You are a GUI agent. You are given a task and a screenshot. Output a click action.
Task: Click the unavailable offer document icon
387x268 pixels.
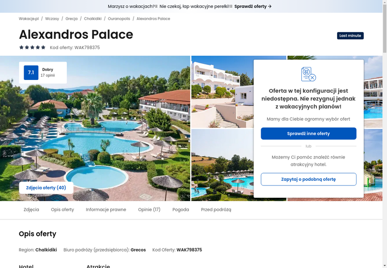pyautogui.click(x=309, y=74)
